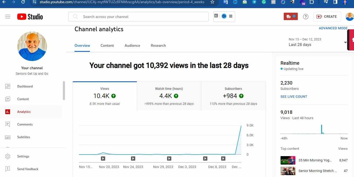Open the Help question mark icon
The height and width of the screenshot is (177, 354).
coord(306,17)
